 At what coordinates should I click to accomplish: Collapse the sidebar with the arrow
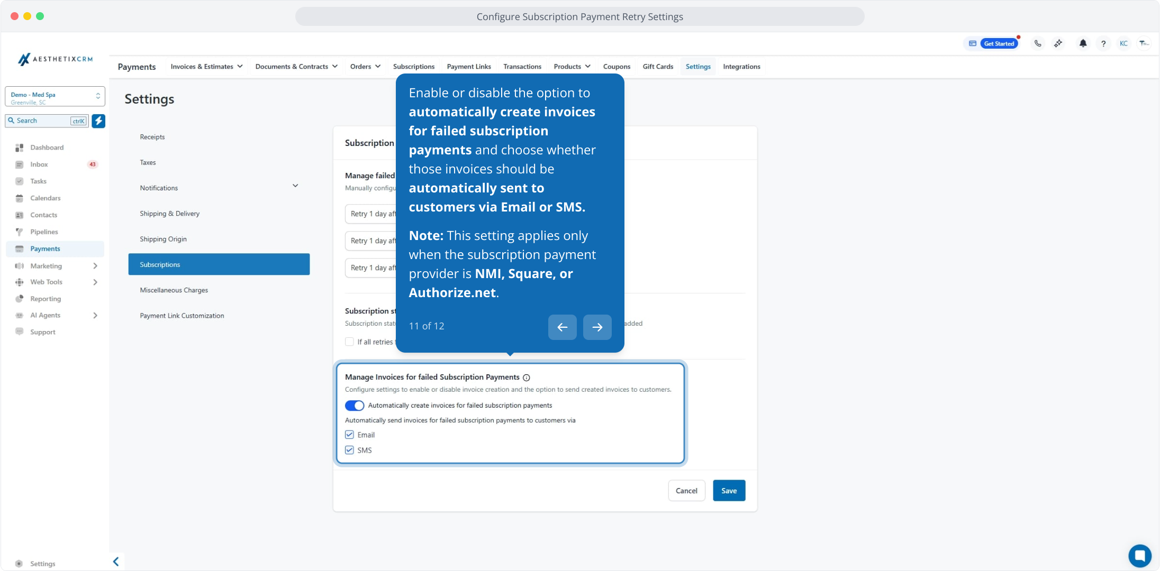pyautogui.click(x=116, y=561)
